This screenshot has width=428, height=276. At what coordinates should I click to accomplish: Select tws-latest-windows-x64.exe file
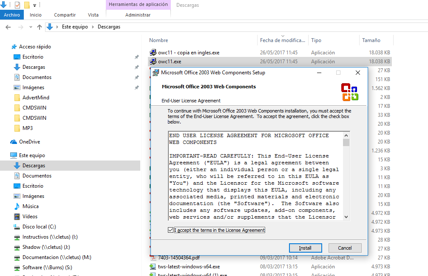[189, 267]
